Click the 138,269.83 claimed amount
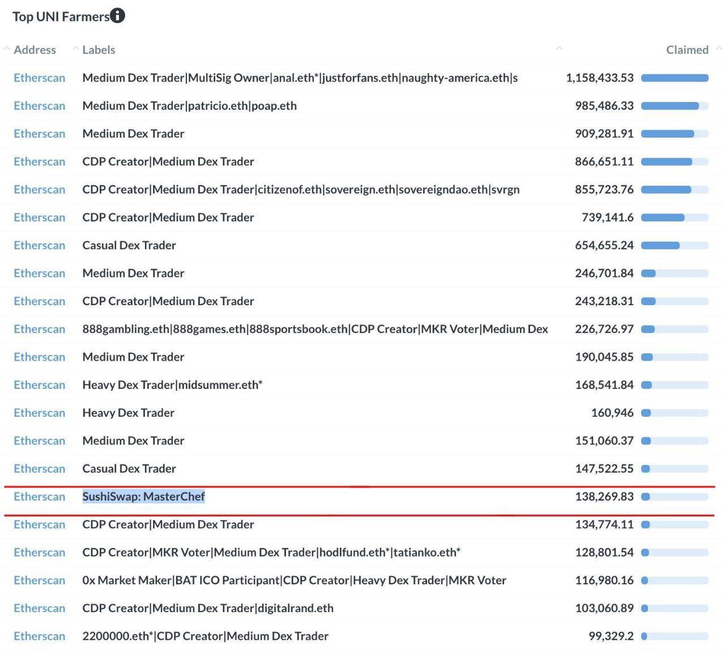Image resolution: width=725 pixels, height=658 pixels. [604, 497]
